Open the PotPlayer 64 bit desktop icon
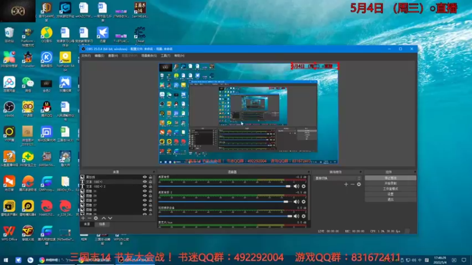The image size is (472, 265). tap(65, 61)
